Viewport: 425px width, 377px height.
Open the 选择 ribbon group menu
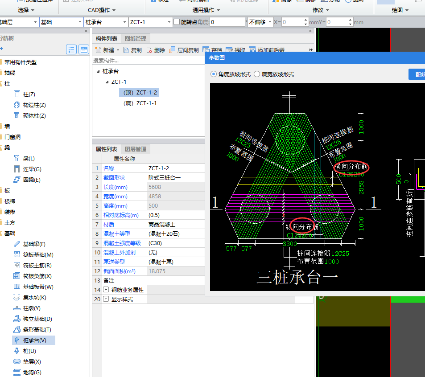(26, 10)
